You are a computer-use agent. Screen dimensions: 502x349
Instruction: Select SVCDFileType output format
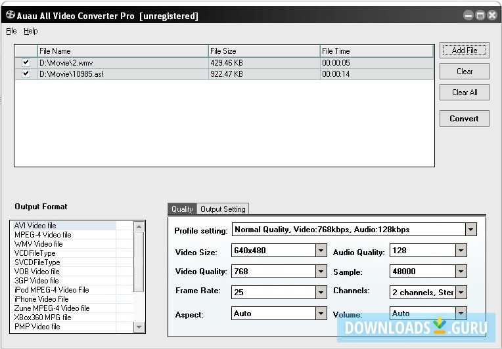point(63,262)
